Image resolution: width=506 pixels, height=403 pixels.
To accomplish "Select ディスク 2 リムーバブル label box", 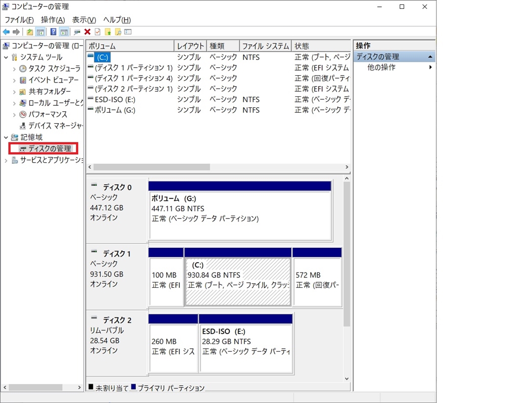I will coord(118,343).
